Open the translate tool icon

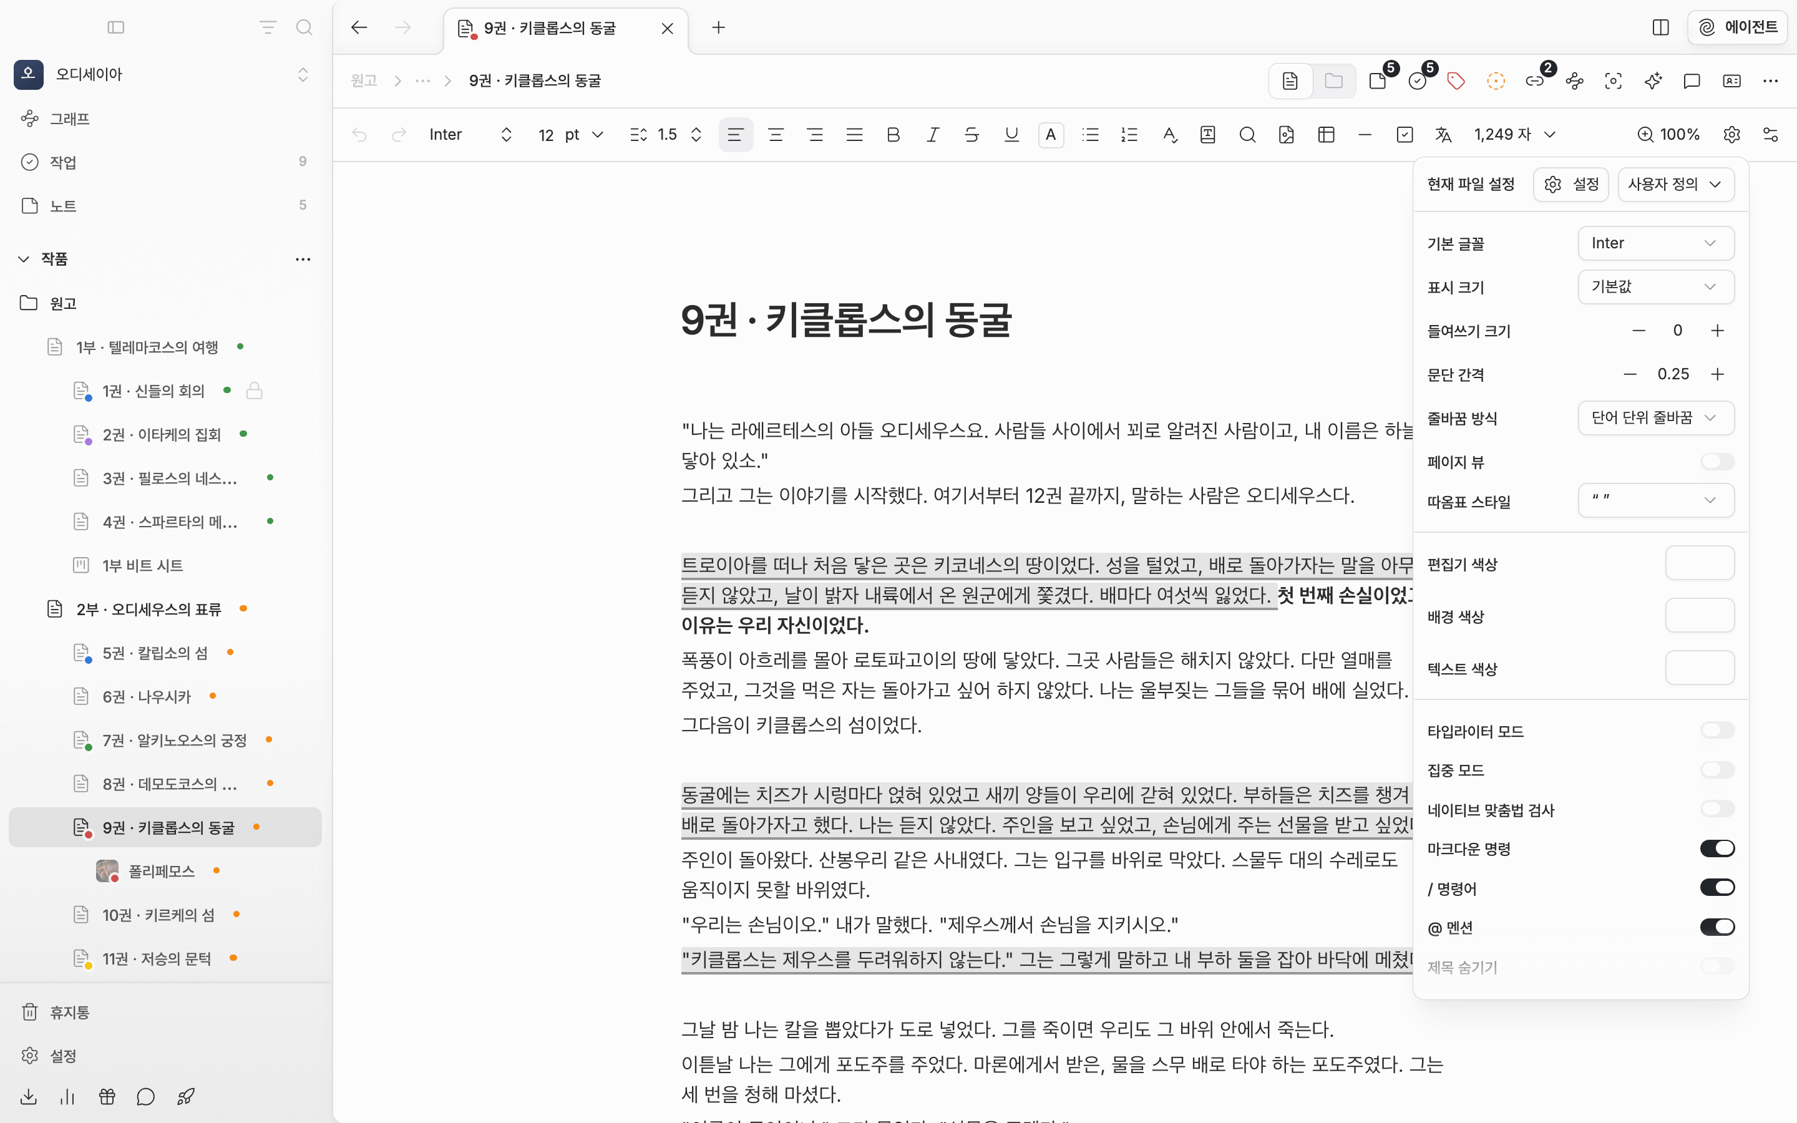click(x=1443, y=134)
